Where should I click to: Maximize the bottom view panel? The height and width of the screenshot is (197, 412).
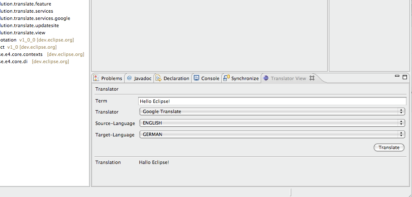(x=405, y=77)
